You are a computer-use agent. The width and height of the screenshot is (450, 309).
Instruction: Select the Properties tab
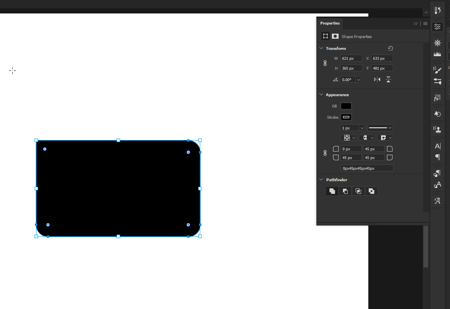pos(330,23)
